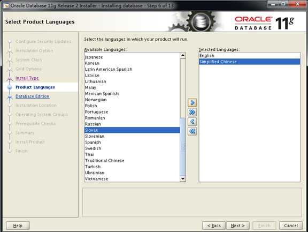Go back with the Back button
Image resolution: width=308 pixels, height=232 pixels.
(x=214, y=226)
